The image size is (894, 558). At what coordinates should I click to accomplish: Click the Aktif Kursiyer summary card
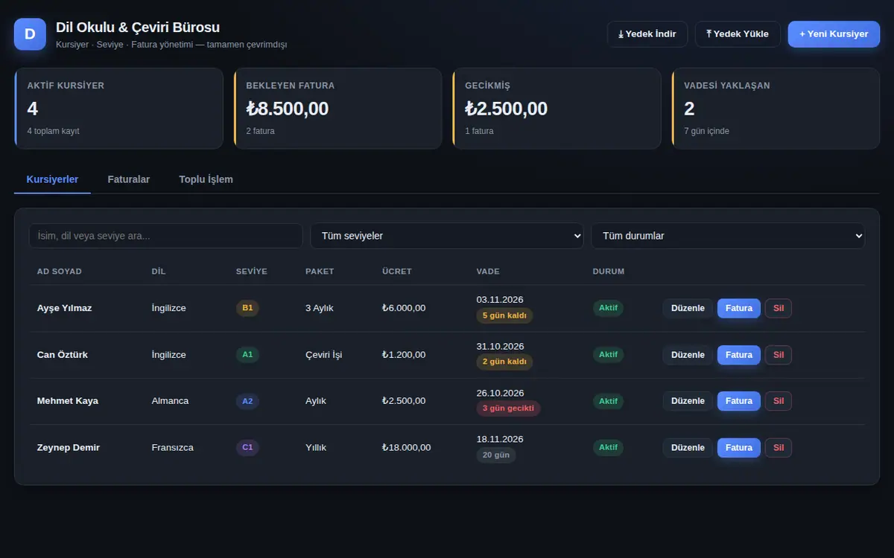(x=119, y=109)
